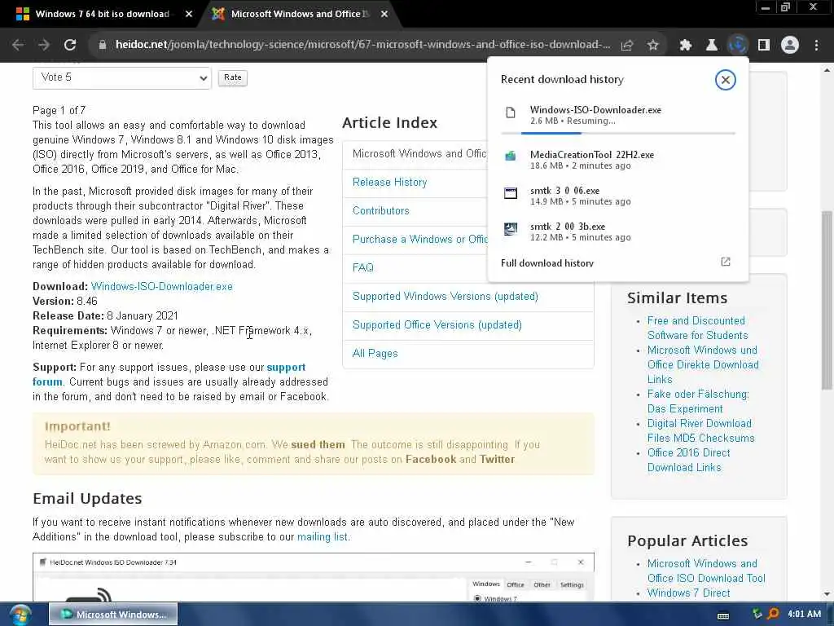Open Microsoft Windows and Office ISO Download Tool
Viewport: 834px width, 626px height.
click(x=706, y=571)
